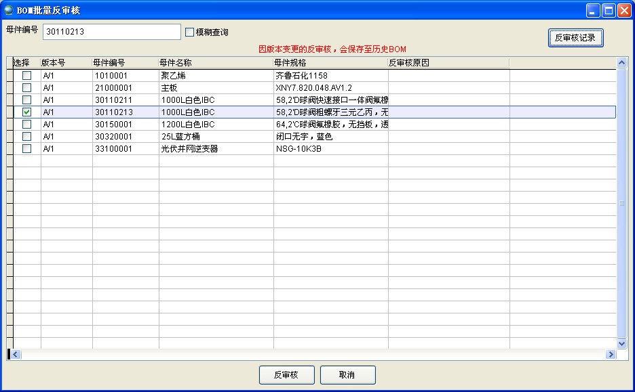
Task: Uncheck the selected row 30110213 checkbox
Action: (x=27, y=112)
